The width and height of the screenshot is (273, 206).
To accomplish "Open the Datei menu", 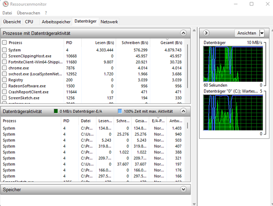I will point(7,13).
